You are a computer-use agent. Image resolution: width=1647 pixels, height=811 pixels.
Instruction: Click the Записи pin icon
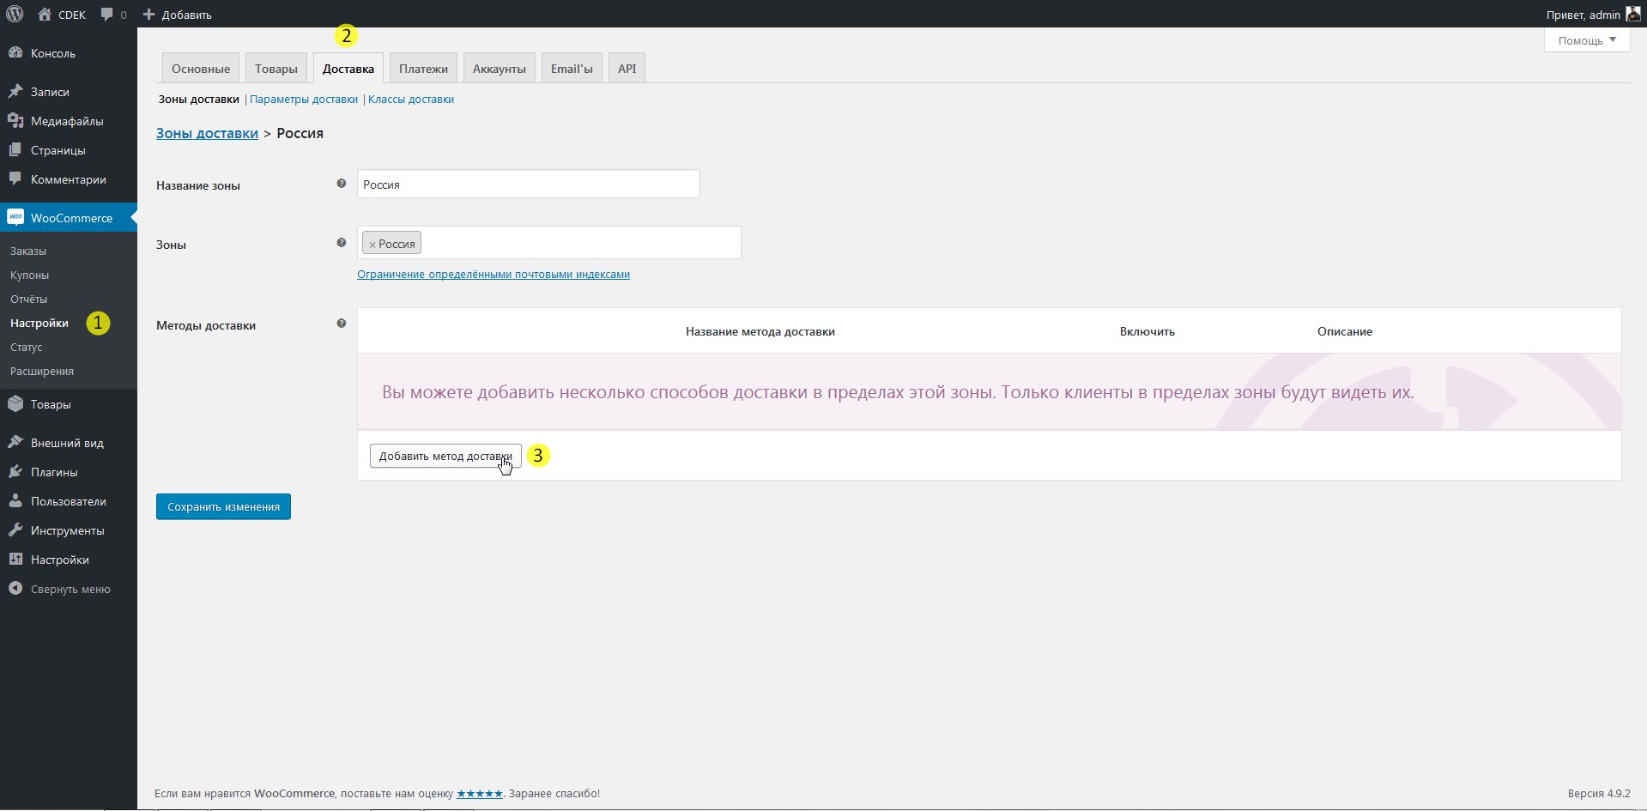coord(15,91)
